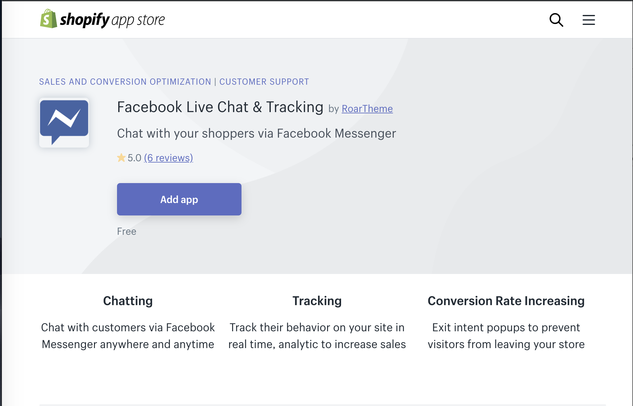The image size is (633, 406).
Task: Click the yellow rating star icon
Action: (x=121, y=158)
